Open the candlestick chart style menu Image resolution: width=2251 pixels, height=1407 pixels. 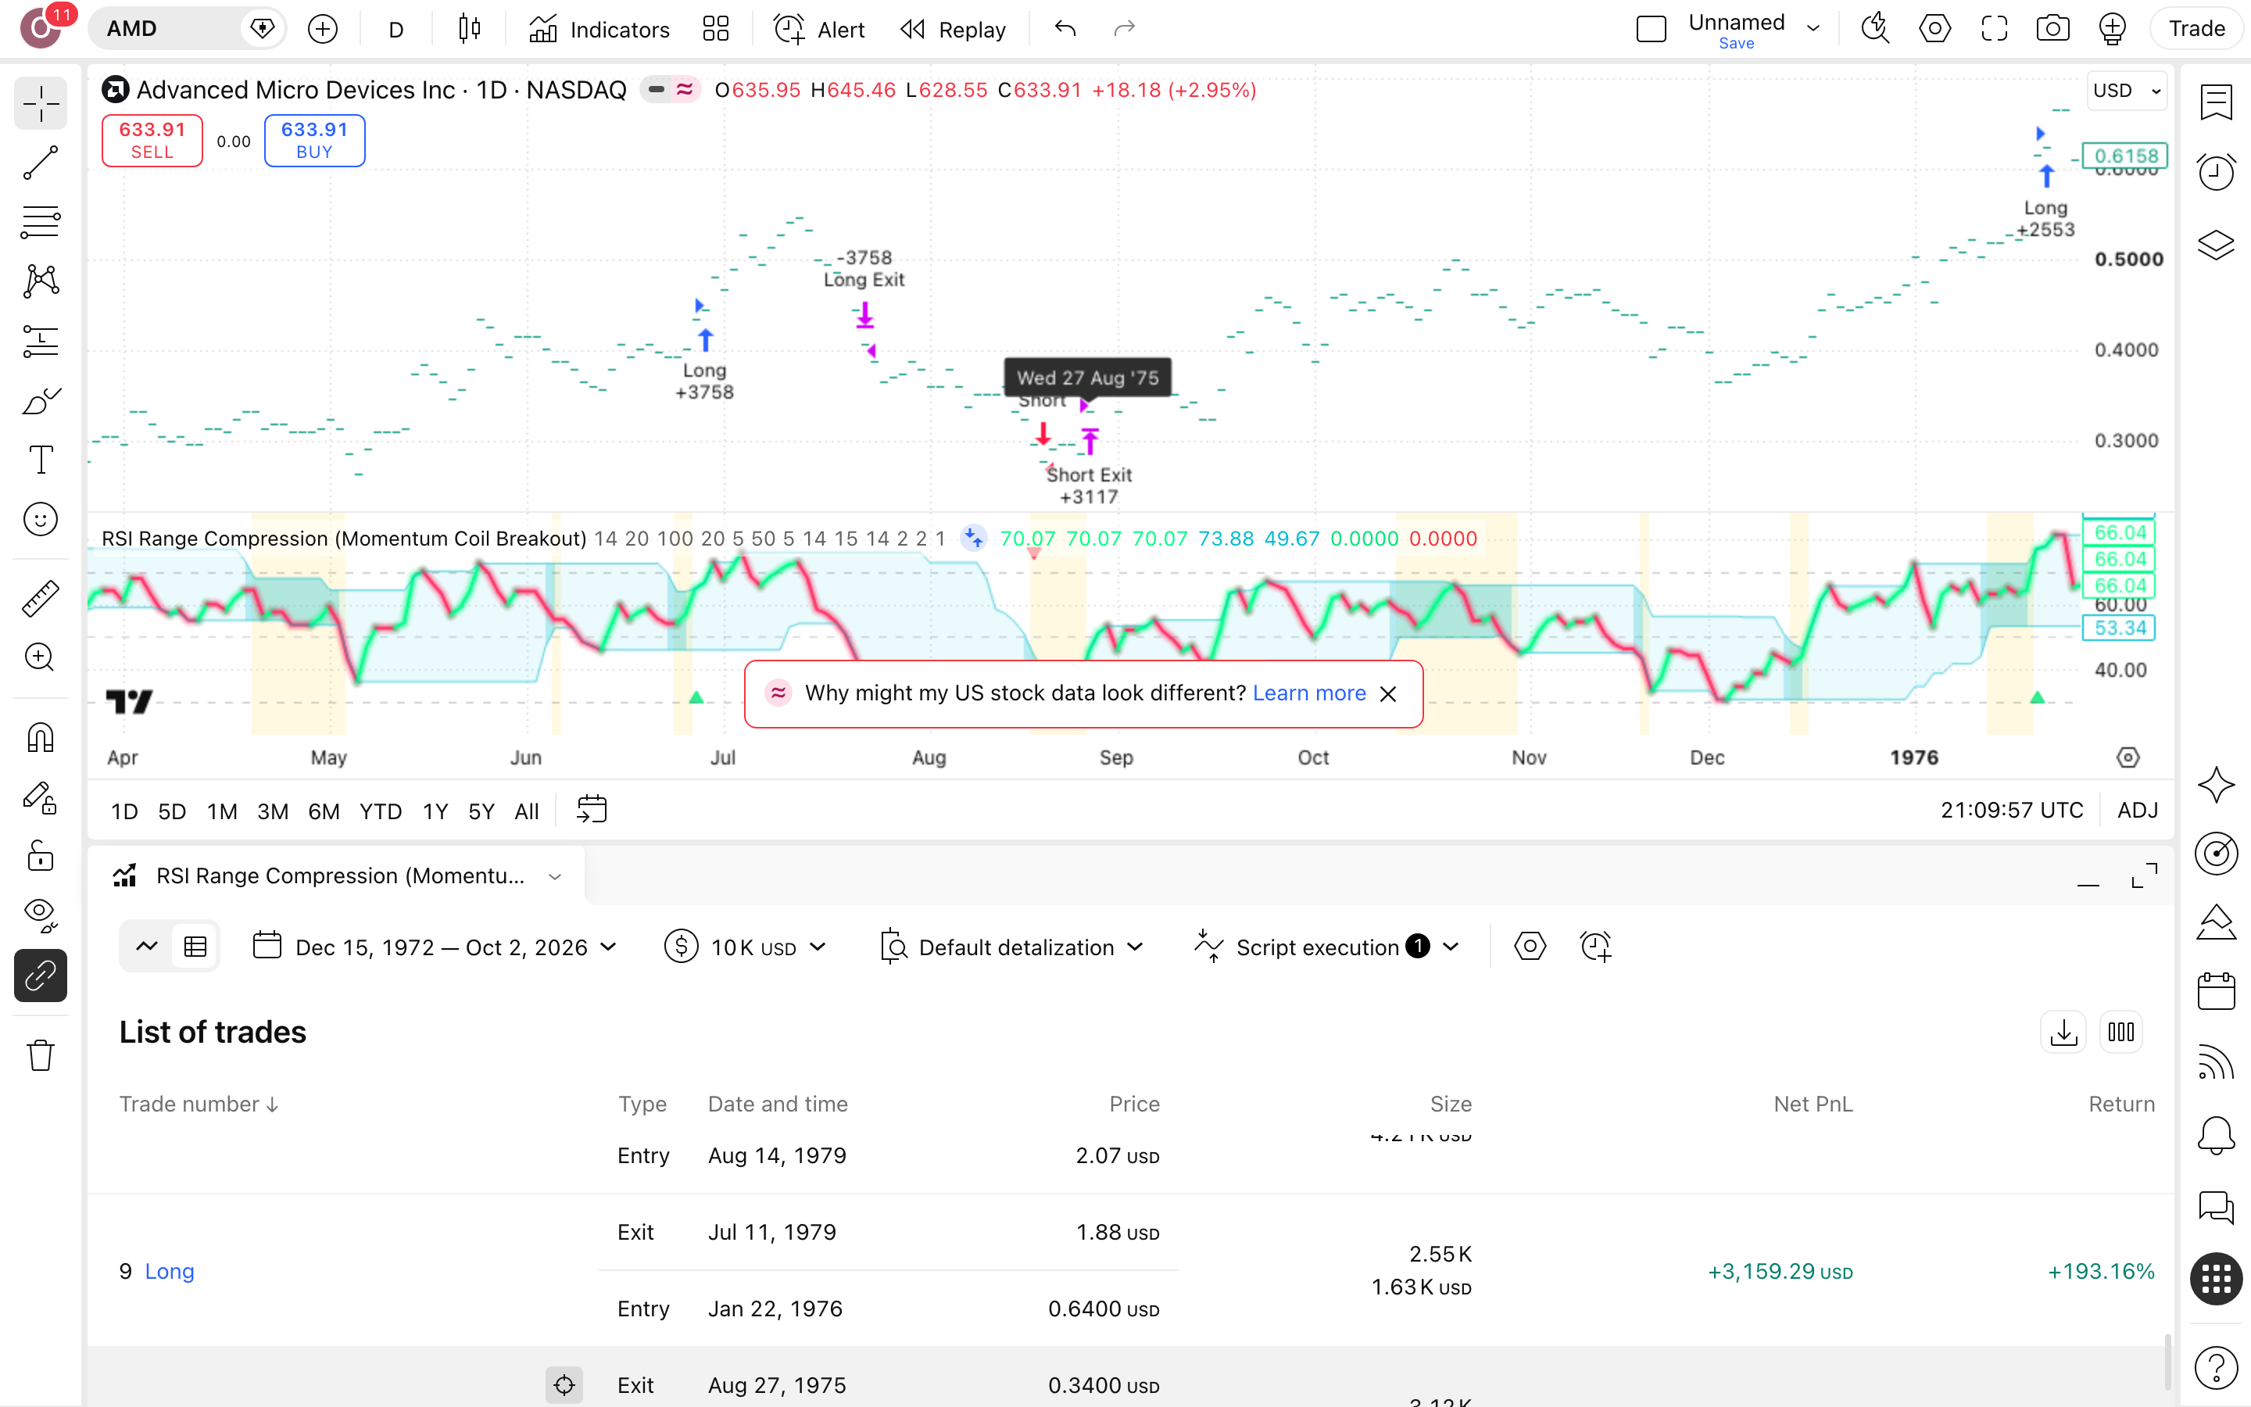coord(470,29)
